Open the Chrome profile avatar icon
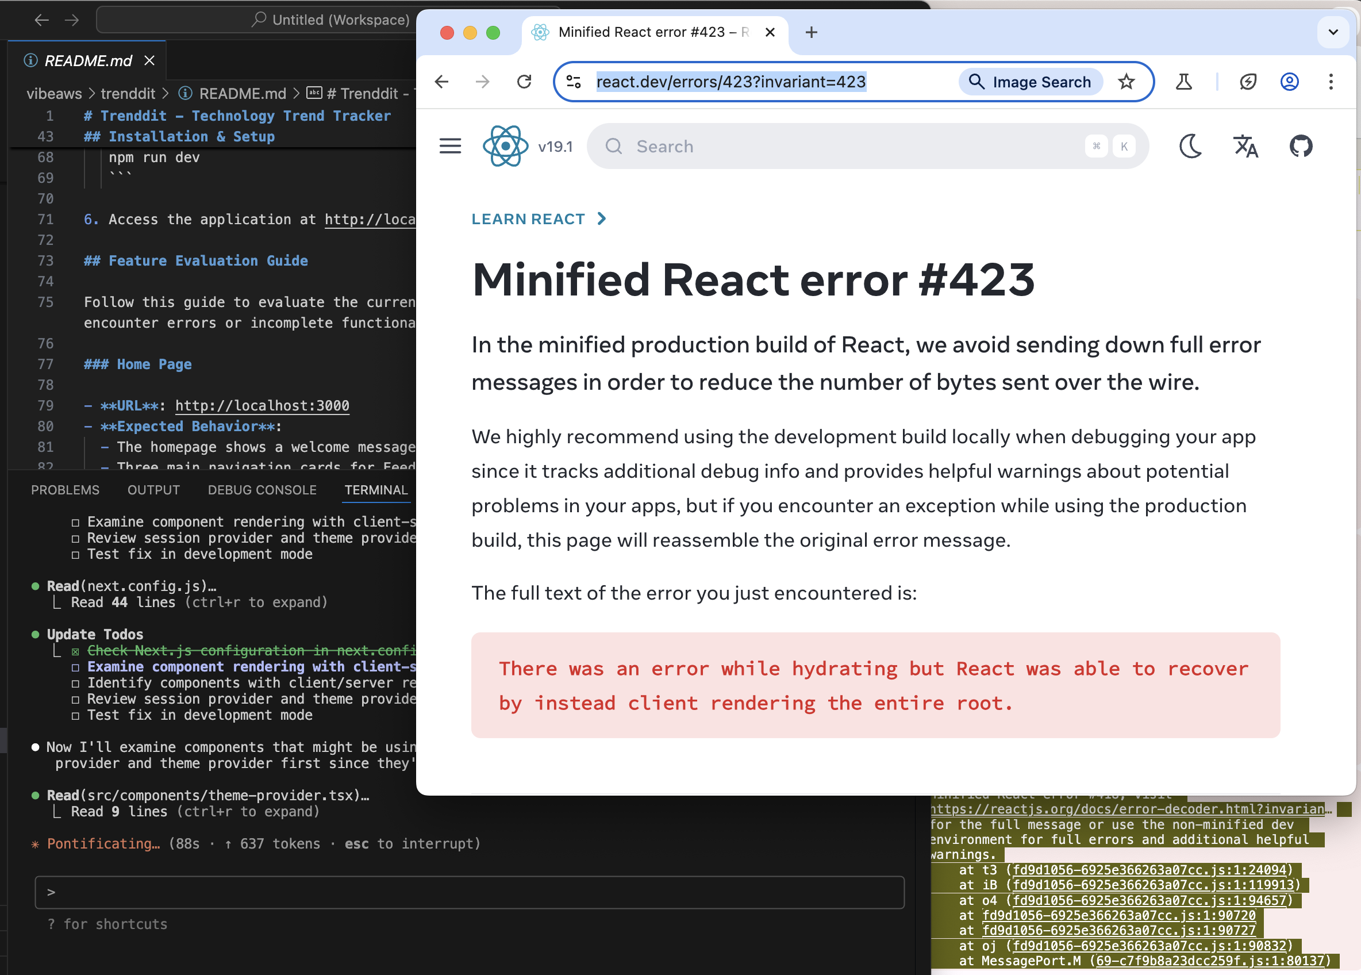This screenshot has width=1361, height=975. 1289,82
